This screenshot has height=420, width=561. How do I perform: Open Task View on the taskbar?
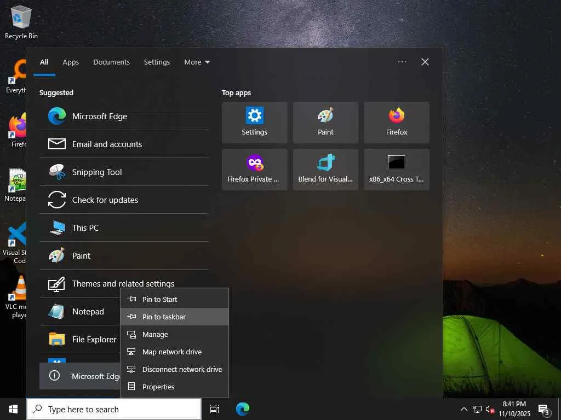215,409
